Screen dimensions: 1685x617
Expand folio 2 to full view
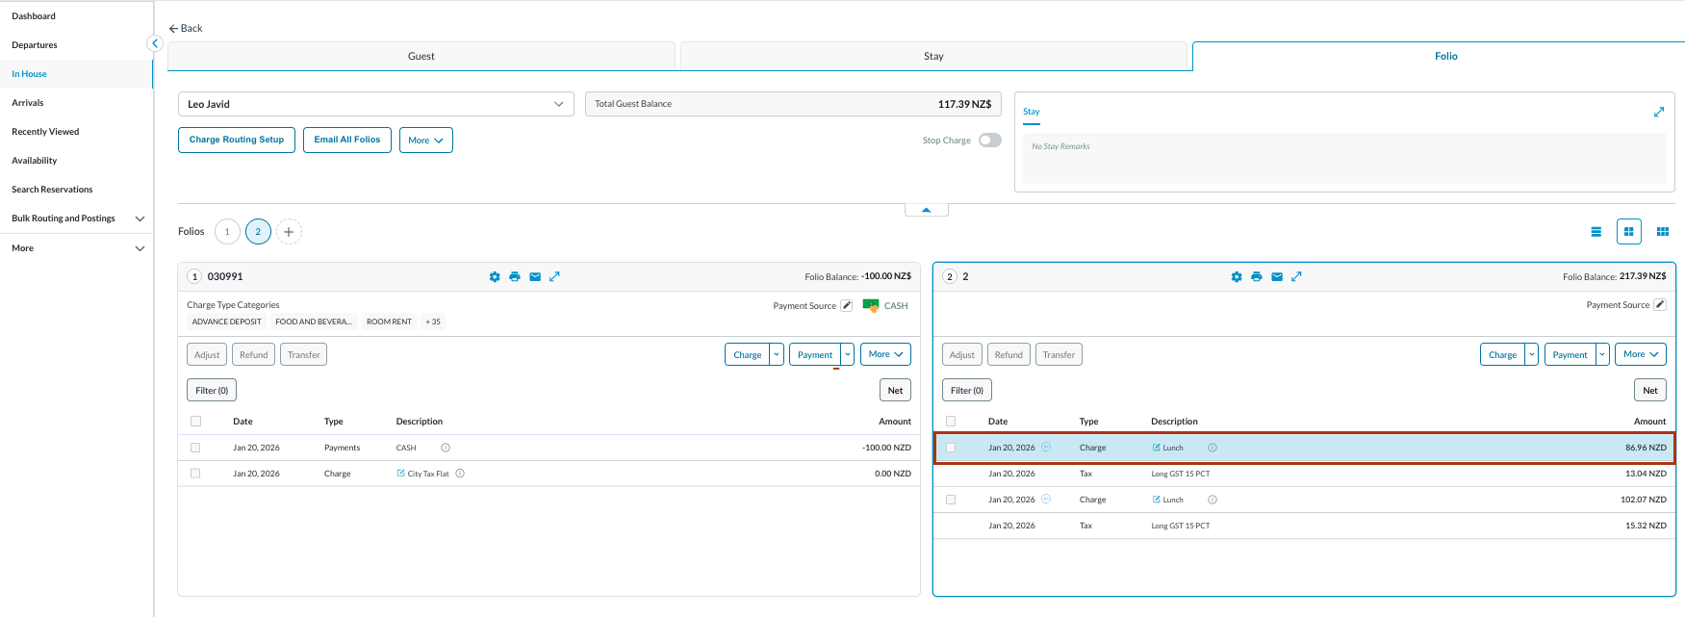pos(1296,277)
